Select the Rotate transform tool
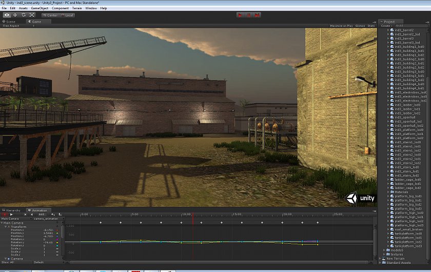Viewport: 431px width, 272px height. [24, 15]
